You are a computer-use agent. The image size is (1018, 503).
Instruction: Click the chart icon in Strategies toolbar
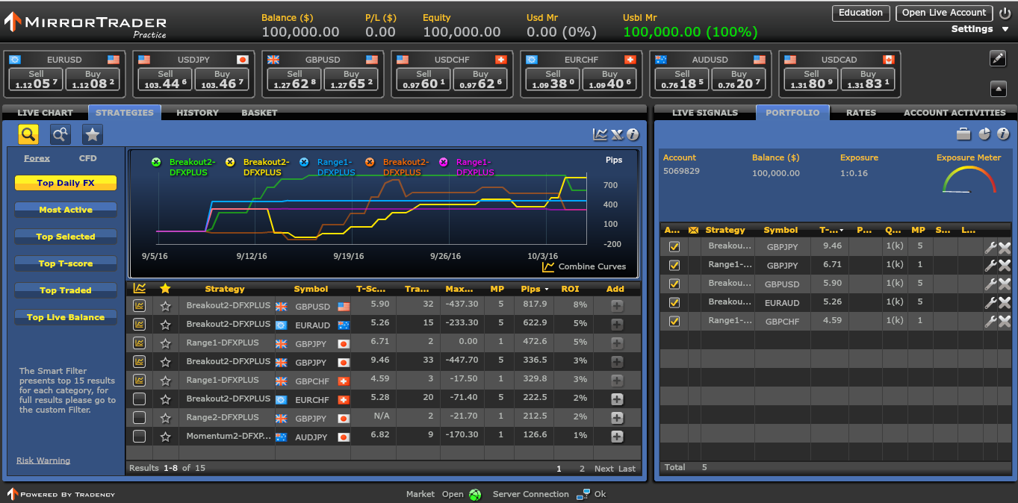[x=600, y=134]
